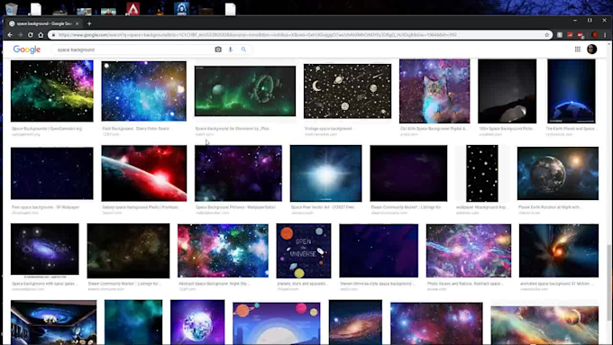
Task: Open the pink and blue abstract nebula image
Action: 469,250
